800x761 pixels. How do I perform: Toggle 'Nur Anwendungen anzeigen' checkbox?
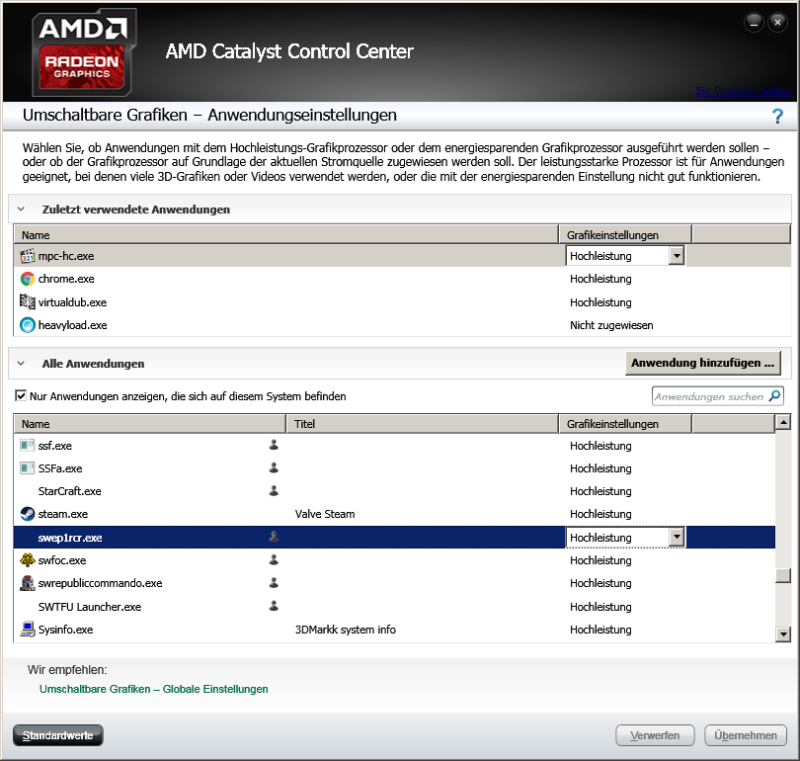tap(21, 395)
